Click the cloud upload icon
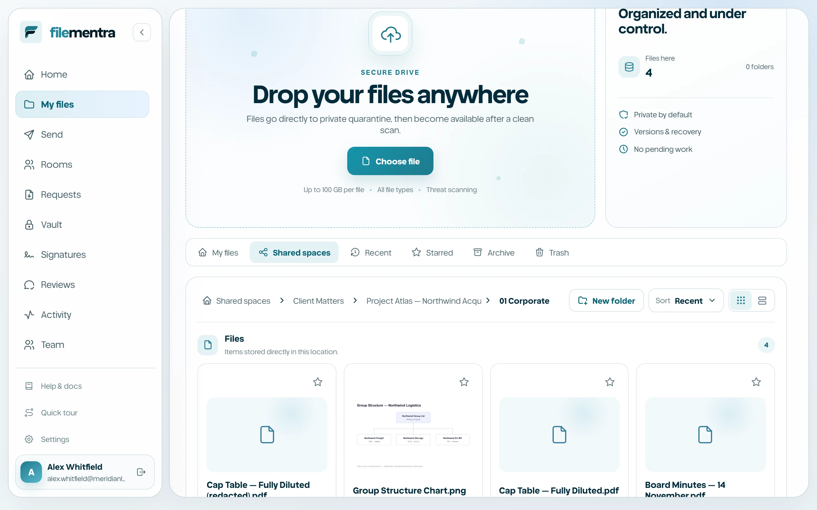 click(x=390, y=34)
